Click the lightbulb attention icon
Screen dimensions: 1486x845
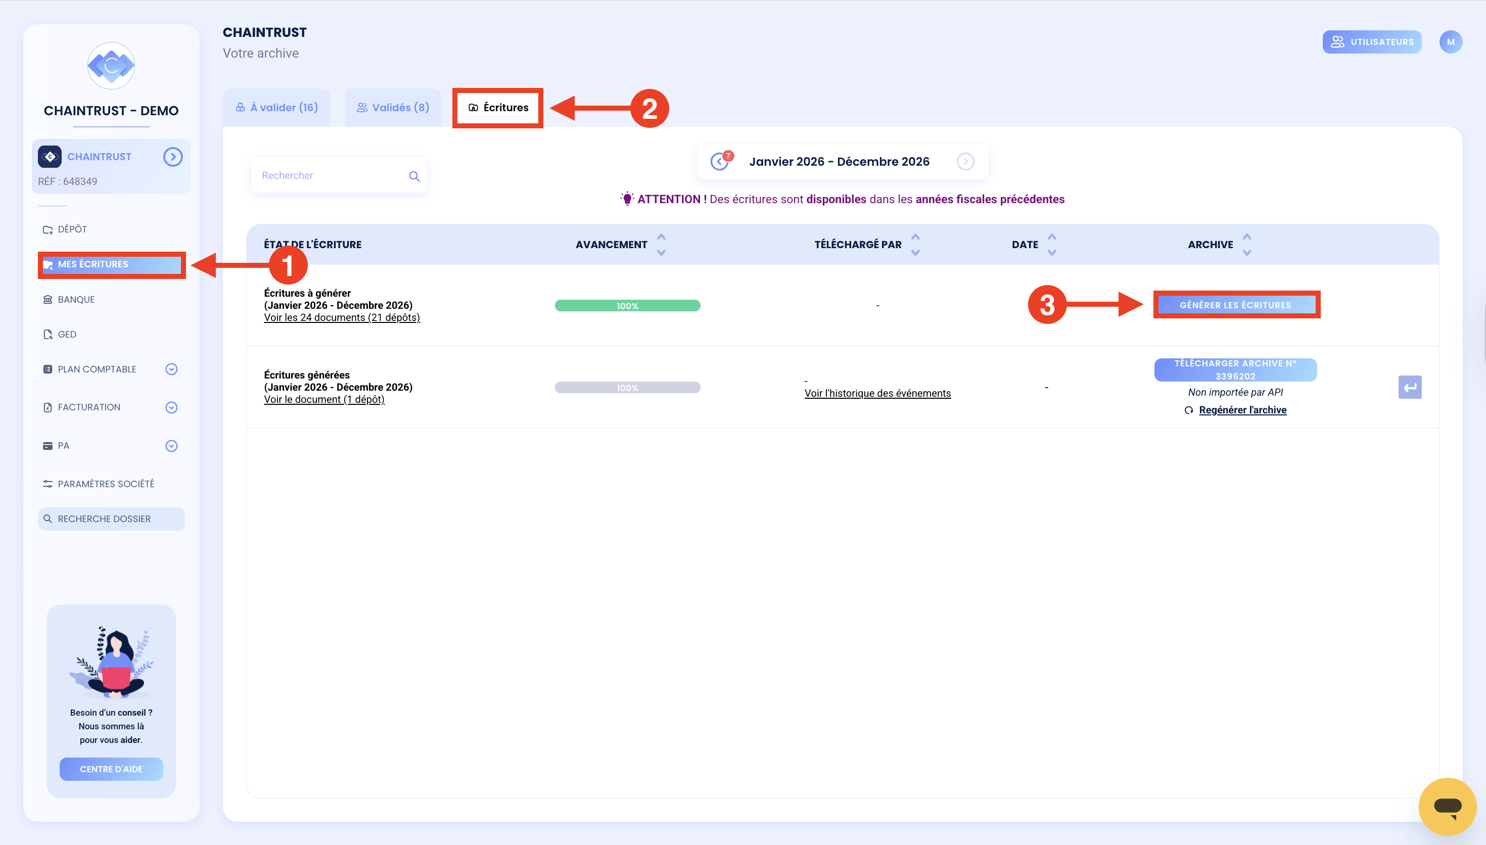[x=627, y=199]
